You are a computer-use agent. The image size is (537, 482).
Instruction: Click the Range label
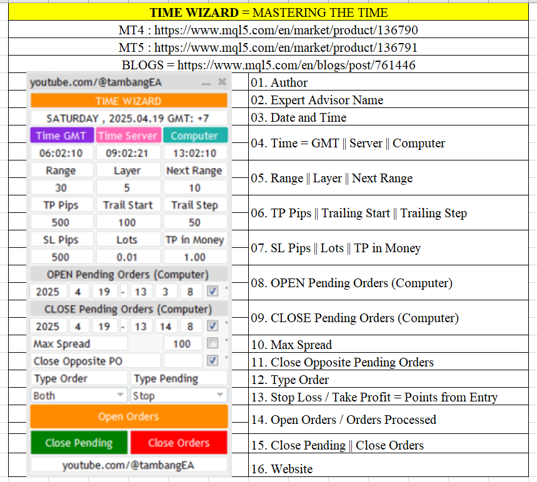click(x=62, y=170)
